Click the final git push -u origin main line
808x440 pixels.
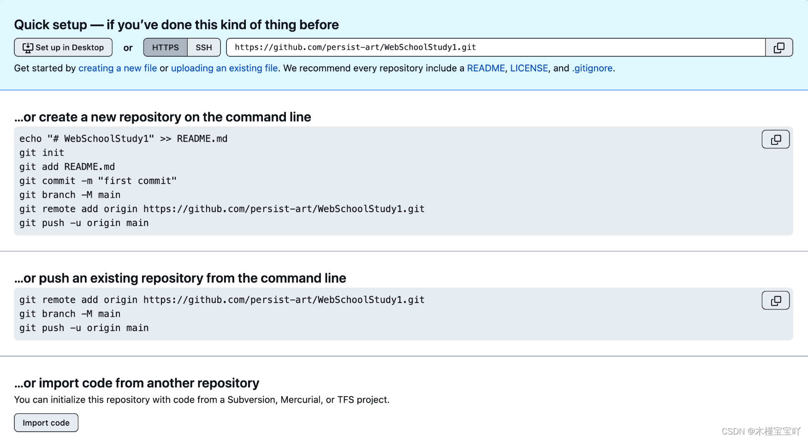84,328
